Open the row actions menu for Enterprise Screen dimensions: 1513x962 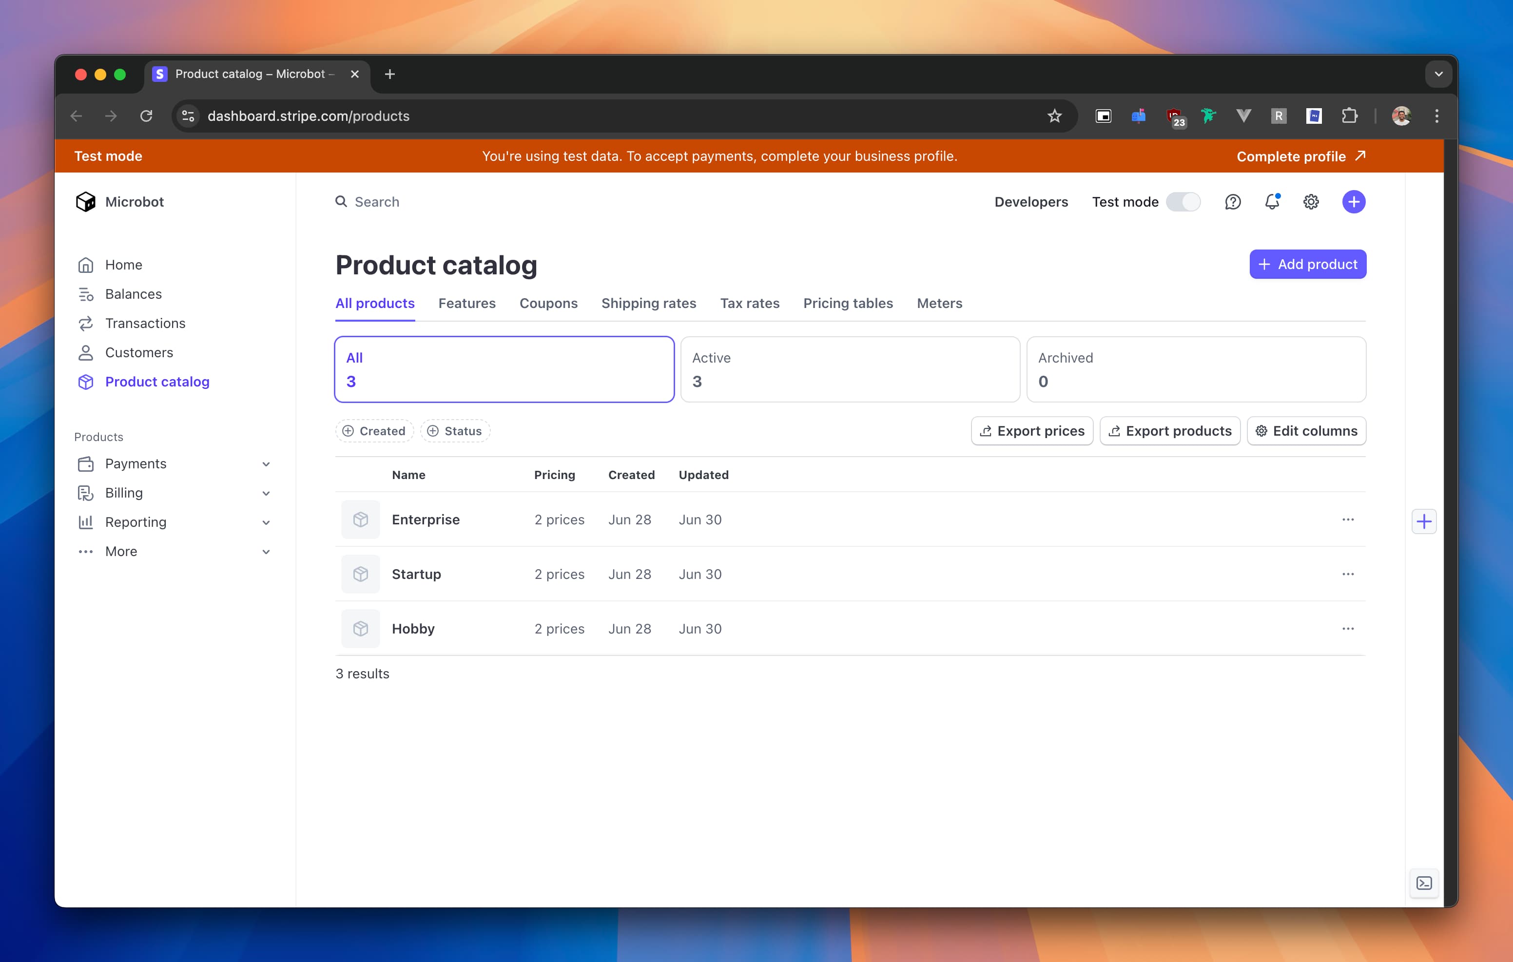[1348, 519]
